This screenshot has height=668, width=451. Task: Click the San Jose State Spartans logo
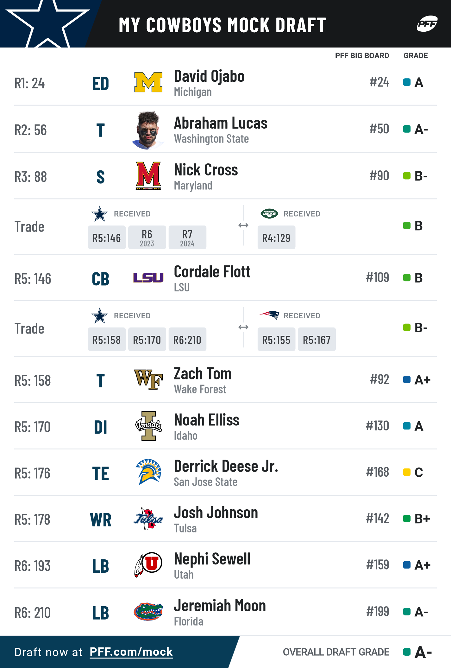(x=148, y=472)
